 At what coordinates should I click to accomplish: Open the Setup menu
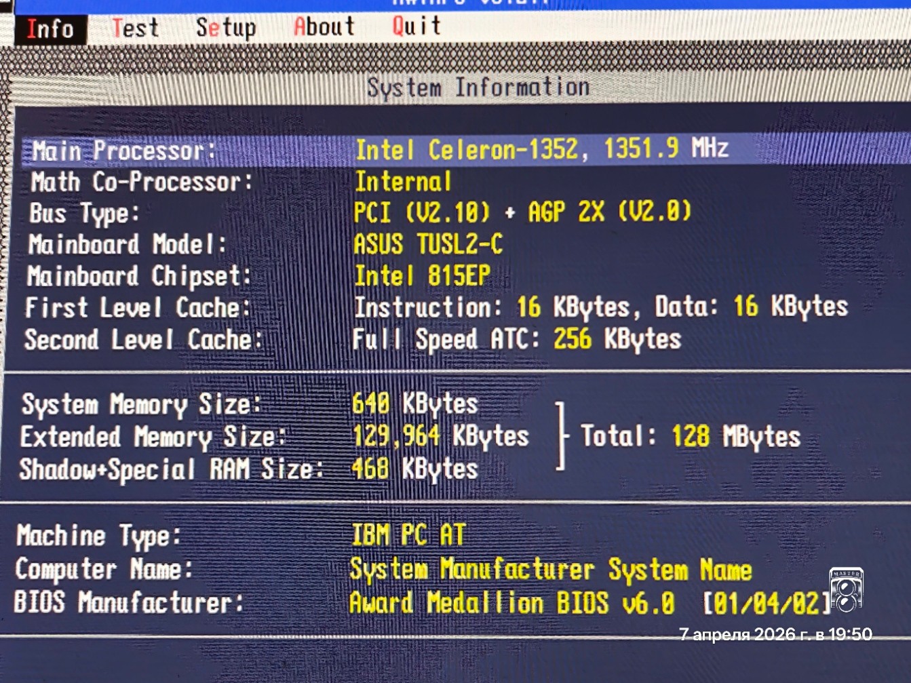tap(226, 28)
